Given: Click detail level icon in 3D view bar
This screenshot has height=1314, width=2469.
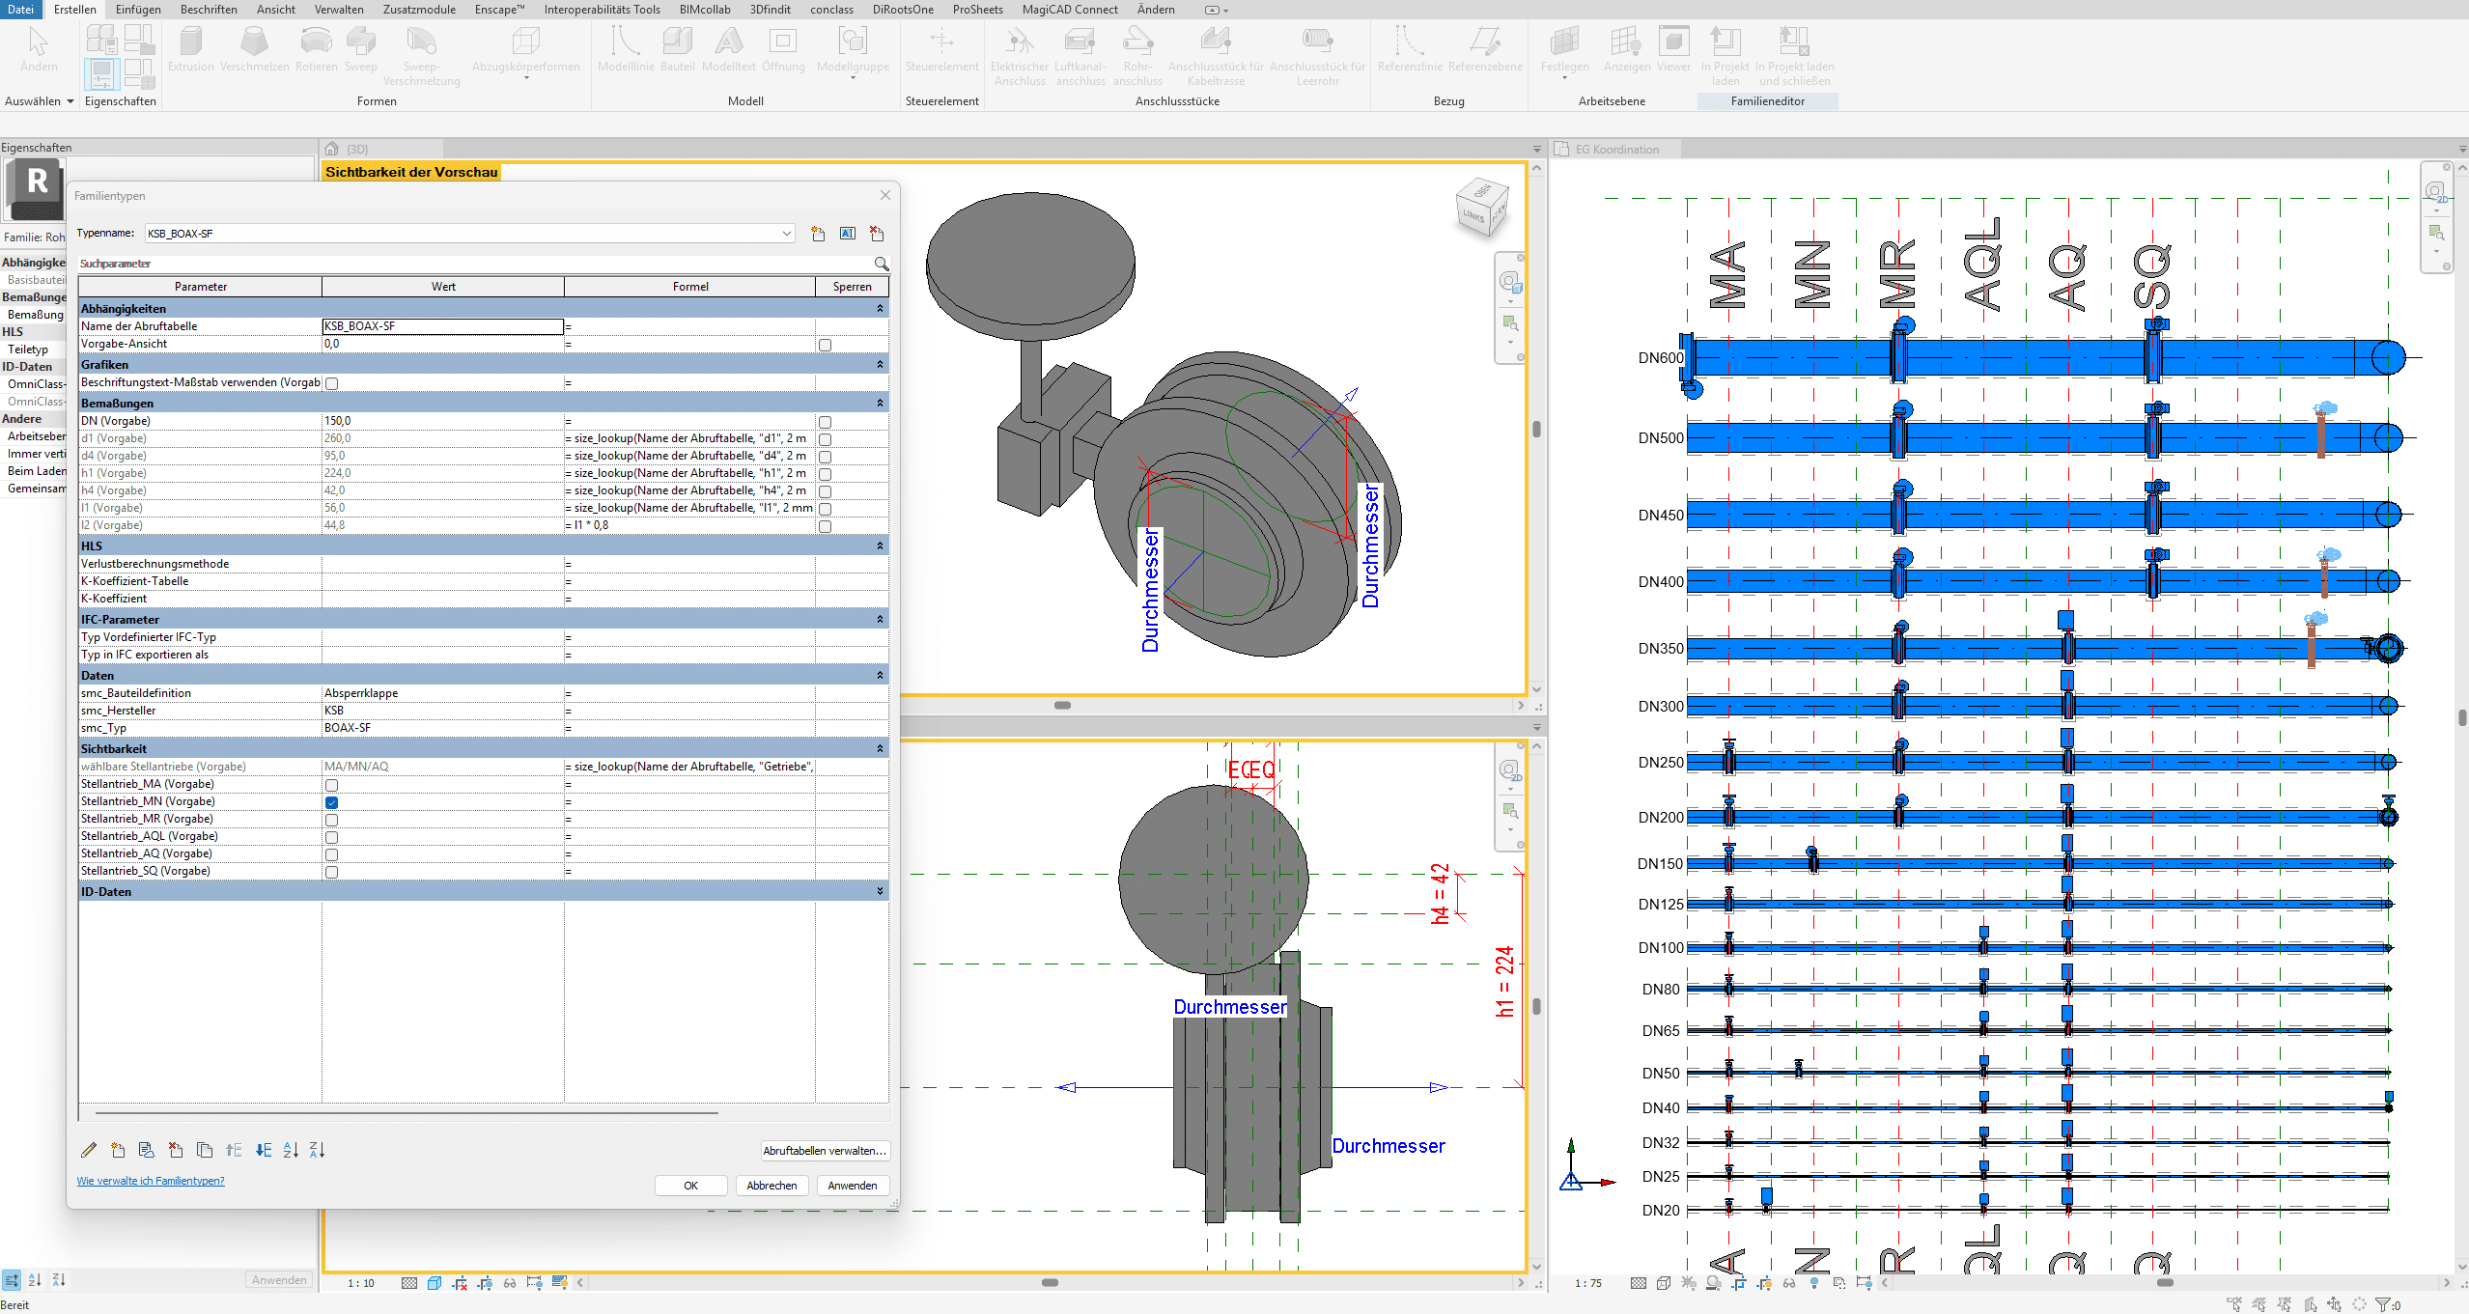Looking at the screenshot, I should coord(409,1283).
